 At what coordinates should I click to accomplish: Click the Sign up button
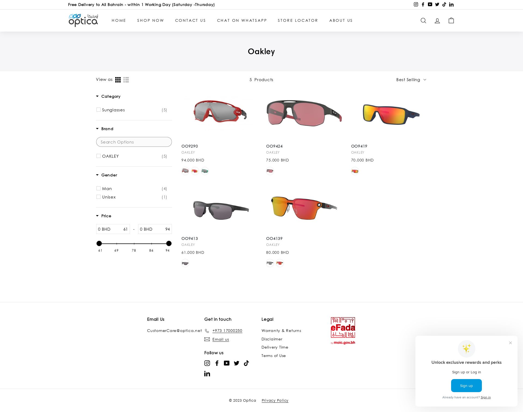coord(466,386)
